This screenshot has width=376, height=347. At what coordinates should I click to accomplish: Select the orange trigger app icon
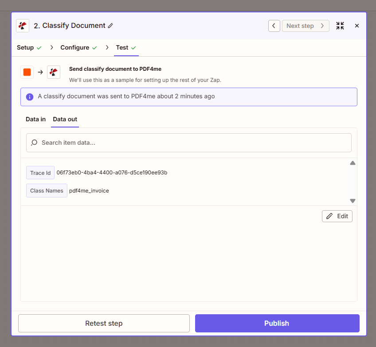[x=27, y=72]
